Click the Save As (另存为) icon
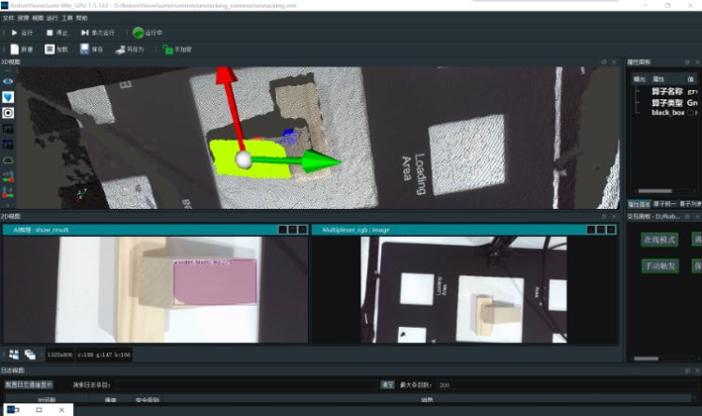This screenshot has height=416, width=702. (119, 50)
